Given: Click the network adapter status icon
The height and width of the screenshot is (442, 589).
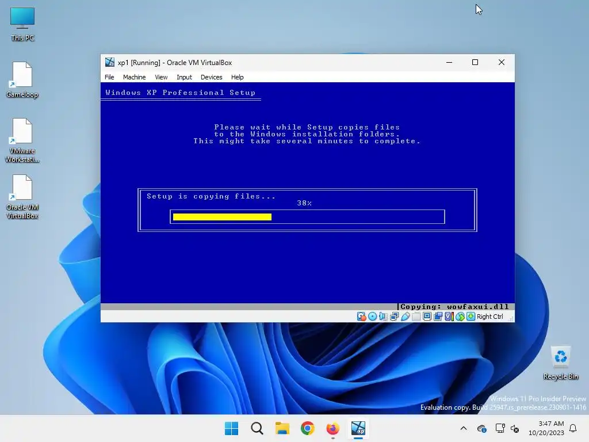Looking at the screenshot, I should (x=394, y=317).
